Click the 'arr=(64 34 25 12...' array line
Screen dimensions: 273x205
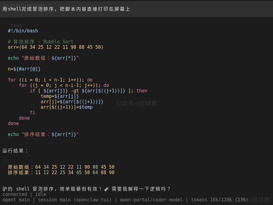(56, 47)
